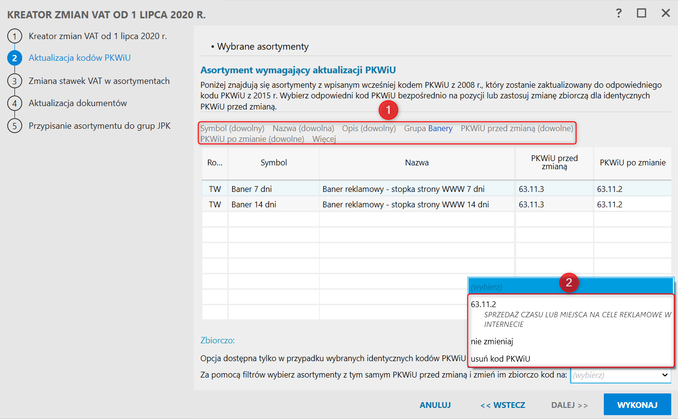Viewport: 678px width, 419px height.
Task: Pick 'usuń kod PKWiU' option
Action: [x=500, y=359]
